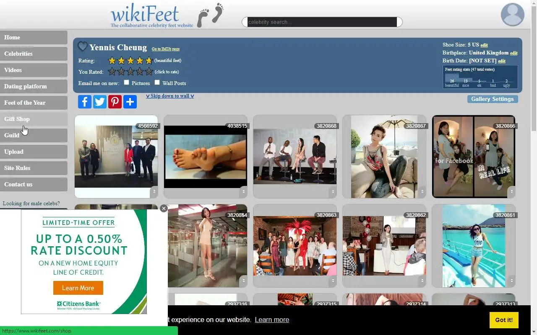Focus the celebrity search field
Viewport: 537px width, 335px height.
(x=322, y=22)
